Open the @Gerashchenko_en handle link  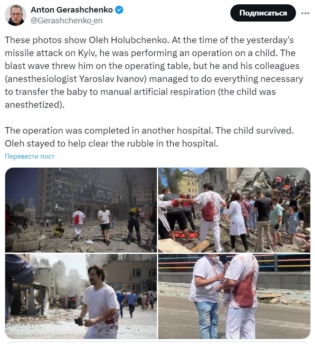point(67,21)
